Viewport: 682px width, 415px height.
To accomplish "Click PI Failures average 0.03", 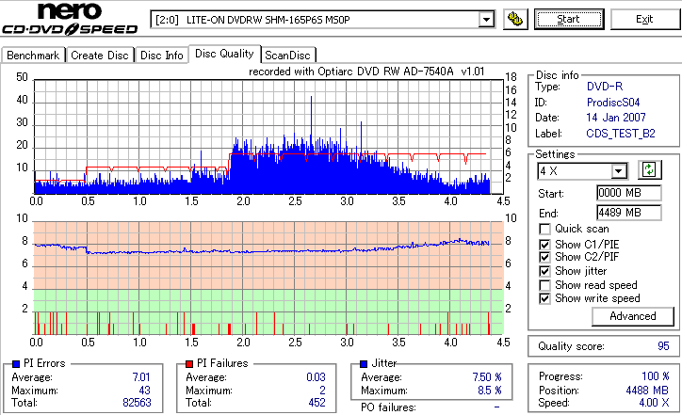I will (x=316, y=377).
